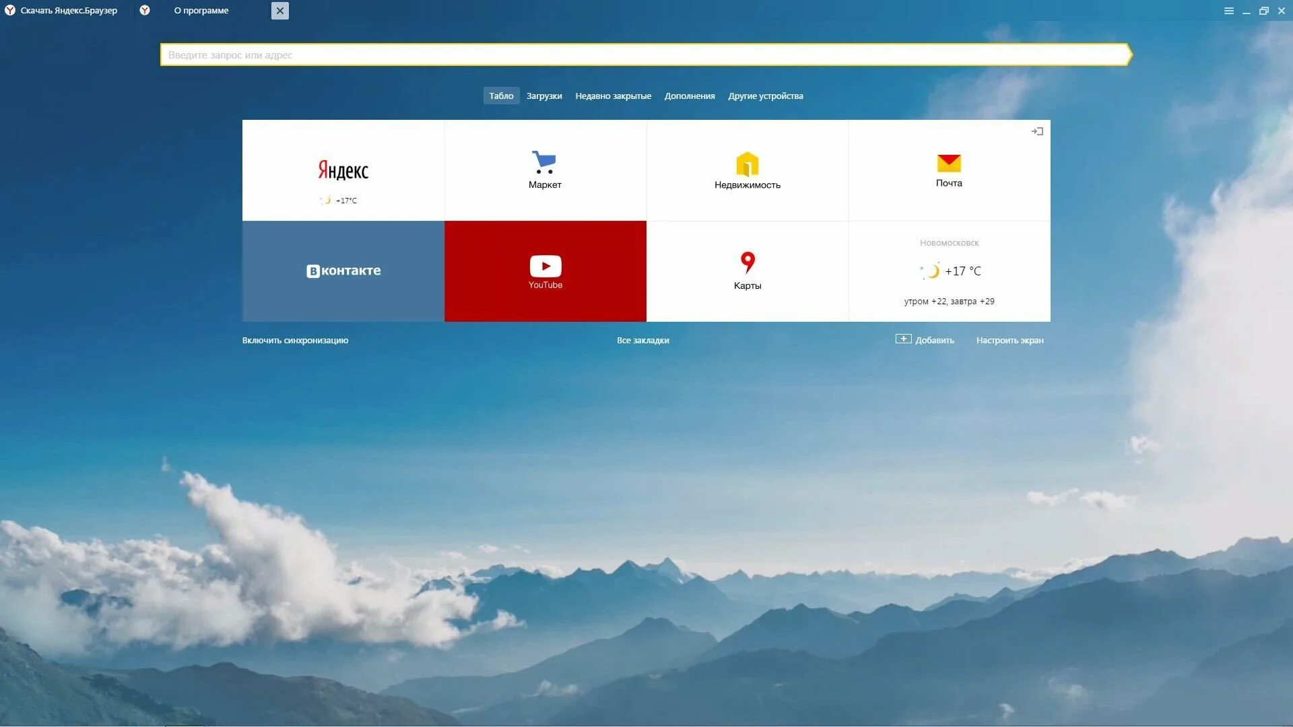Open the Почта mail envelope tile
The image size is (1293, 727).
949,170
